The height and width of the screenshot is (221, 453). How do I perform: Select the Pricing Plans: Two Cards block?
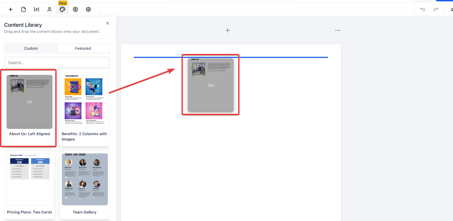[30, 185]
